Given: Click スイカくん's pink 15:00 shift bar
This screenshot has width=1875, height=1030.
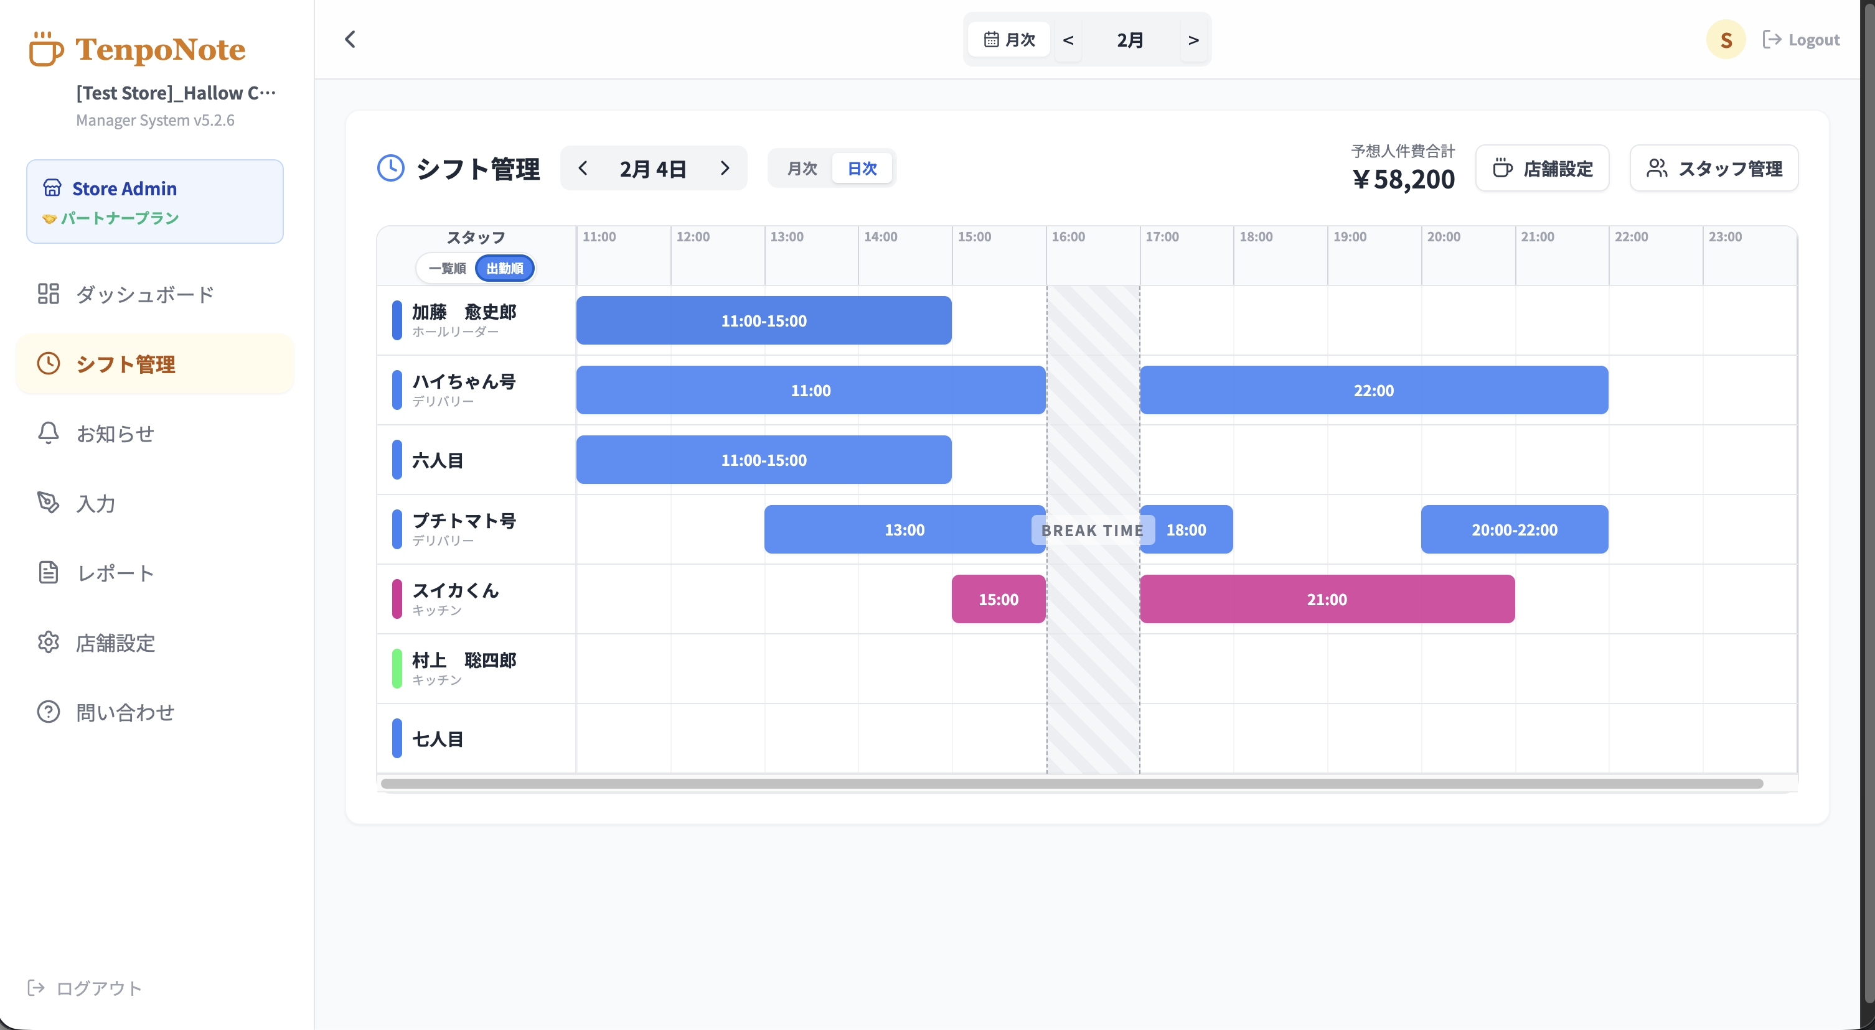Looking at the screenshot, I should click(x=999, y=600).
